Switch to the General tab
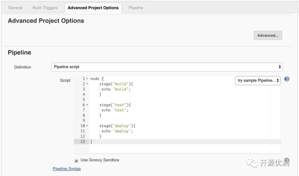299x176 pixels. pyautogui.click(x=15, y=8)
